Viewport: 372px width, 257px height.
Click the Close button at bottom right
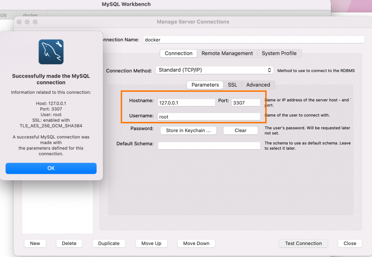click(350, 244)
